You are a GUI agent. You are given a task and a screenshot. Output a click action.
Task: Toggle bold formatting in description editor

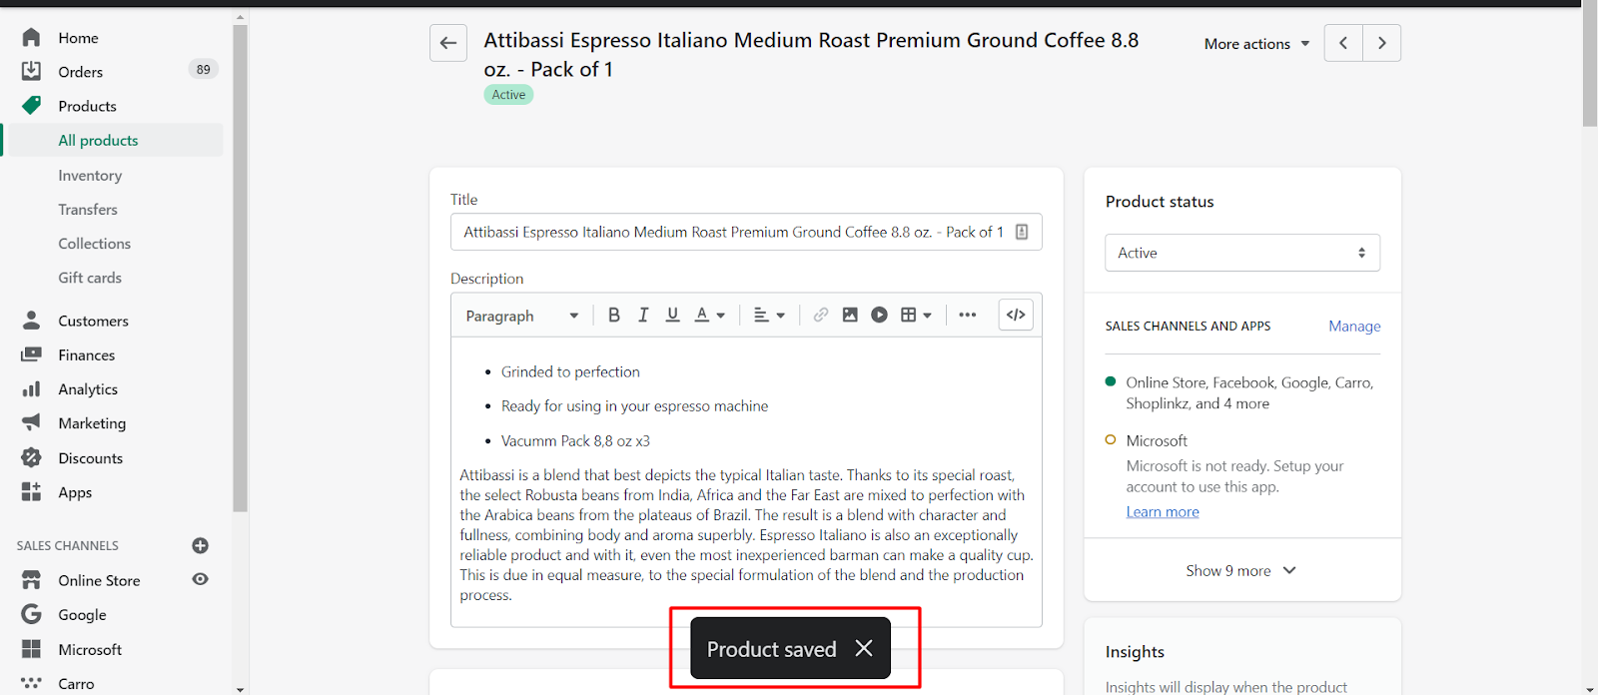(x=614, y=315)
